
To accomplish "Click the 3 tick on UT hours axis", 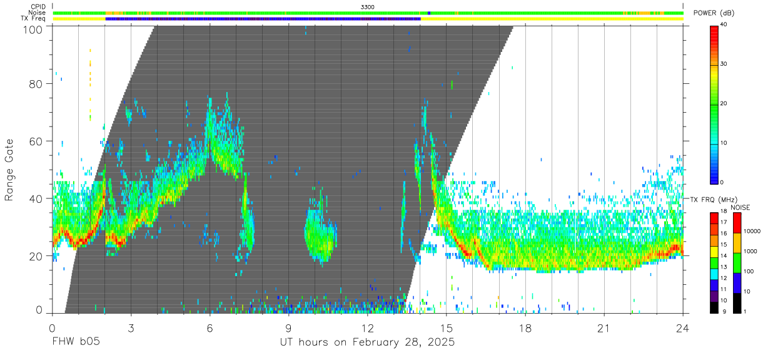I will (x=131, y=327).
